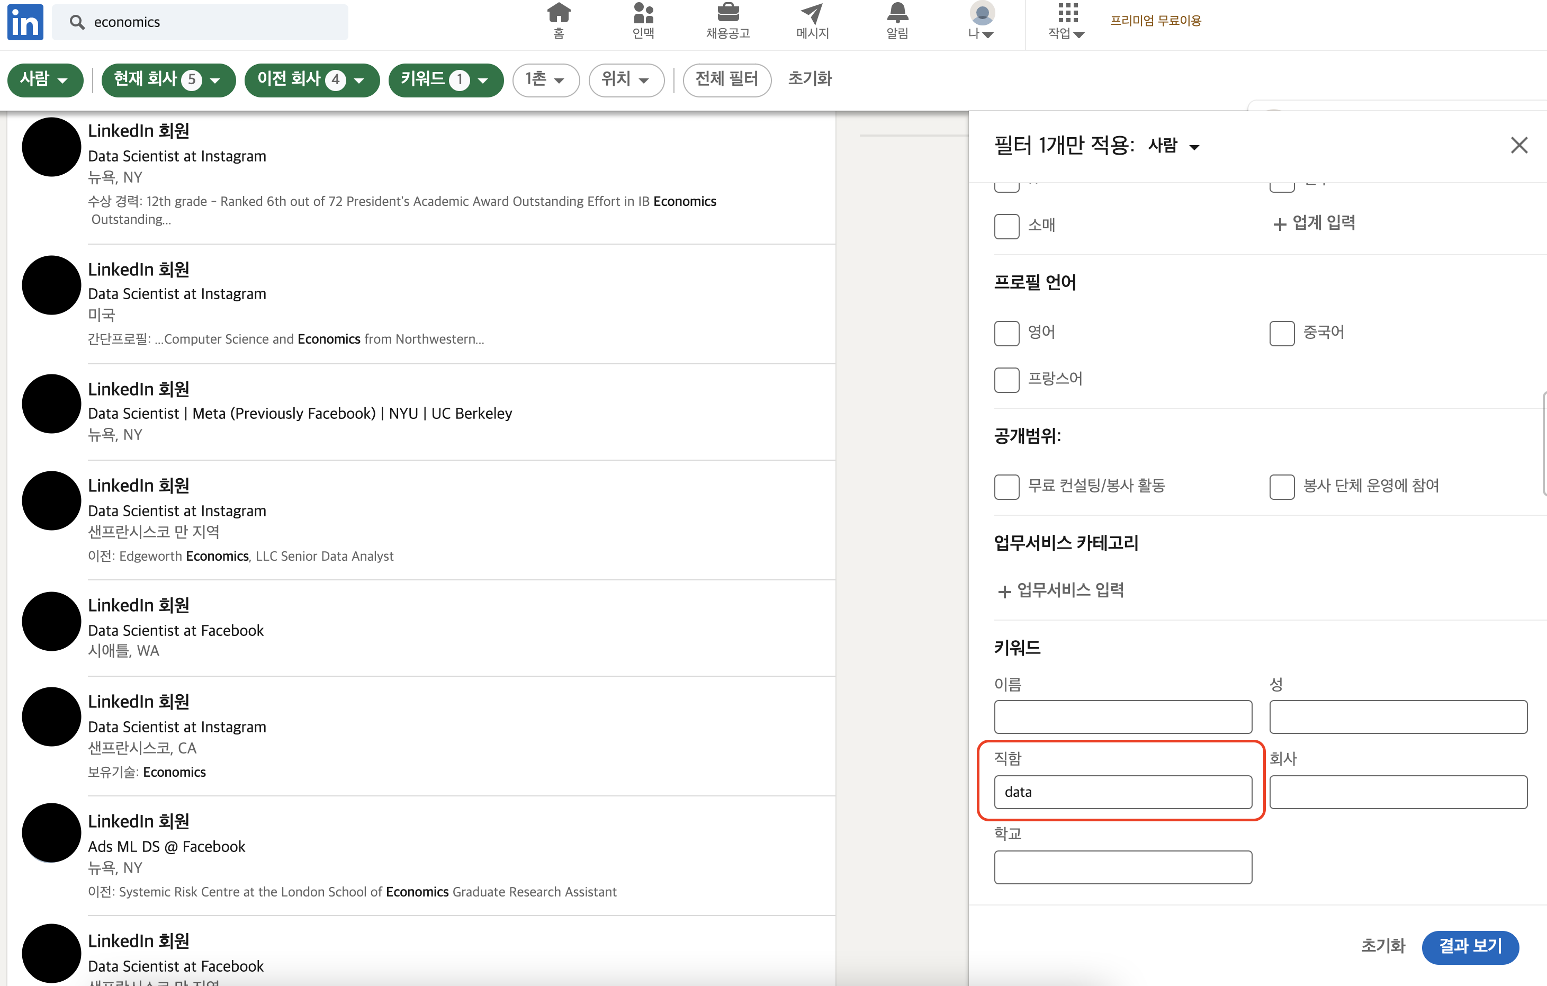Click the 프리미엄 무료이용 link
The height and width of the screenshot is (986, 1547).
pyautogui.click(x=1155, y=21)
